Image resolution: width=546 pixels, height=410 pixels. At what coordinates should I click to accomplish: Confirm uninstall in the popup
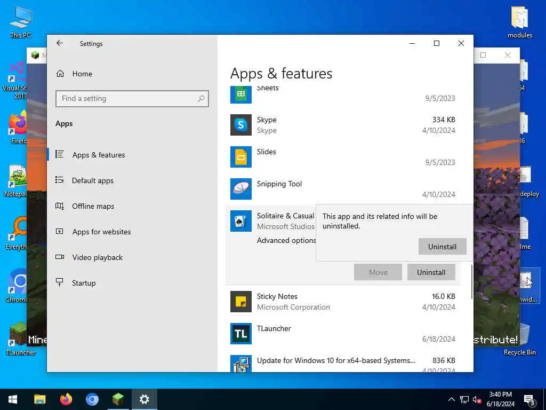[x=442, y=247]
